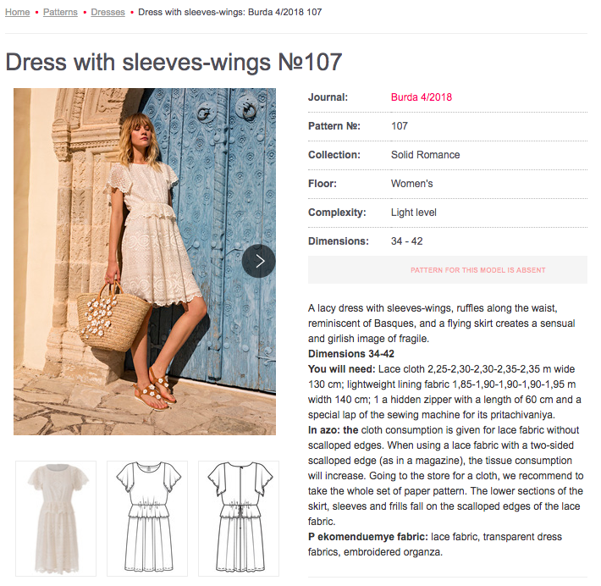Viewport: 601px width, 586px height.
Task: View the front technical drawing thumbnail
Action: (x=147, y=518)
